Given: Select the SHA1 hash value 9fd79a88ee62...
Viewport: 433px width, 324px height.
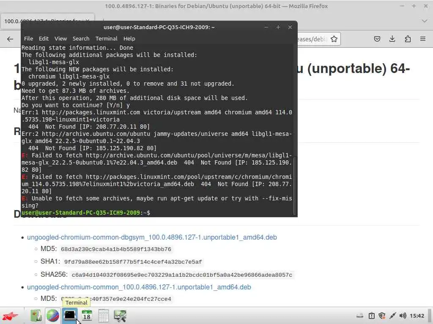Looking at the screenshot, I should click(133, 262).
